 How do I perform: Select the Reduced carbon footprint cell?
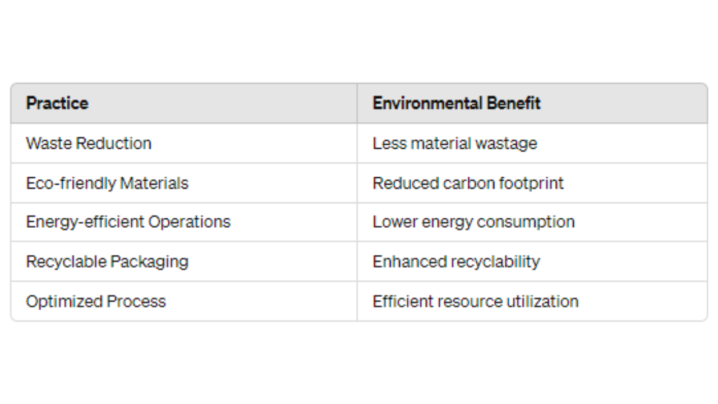532,183
